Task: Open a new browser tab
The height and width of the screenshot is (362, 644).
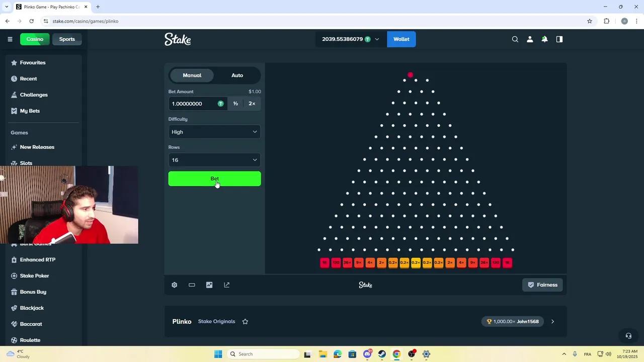Action: (x=98, y=7)
